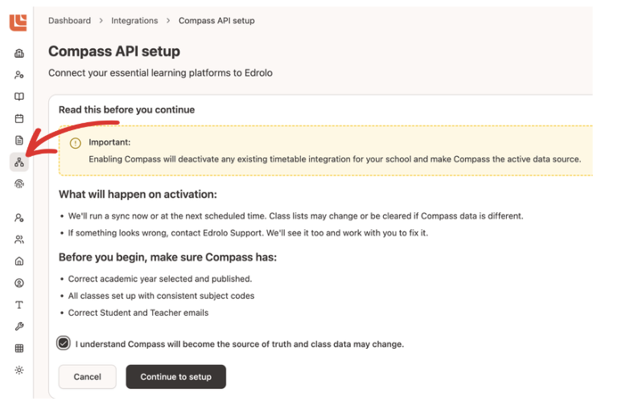Click the letter T typography icon
The height and width of the screenshot is (418, 626).
tap(19, 305)
